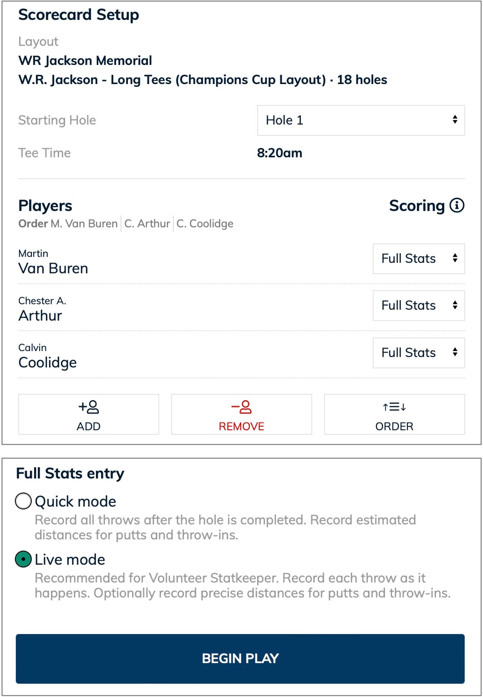Click the reorder arrows list icon
Screen dimensions: 483x697
click(x=394, y=407)
